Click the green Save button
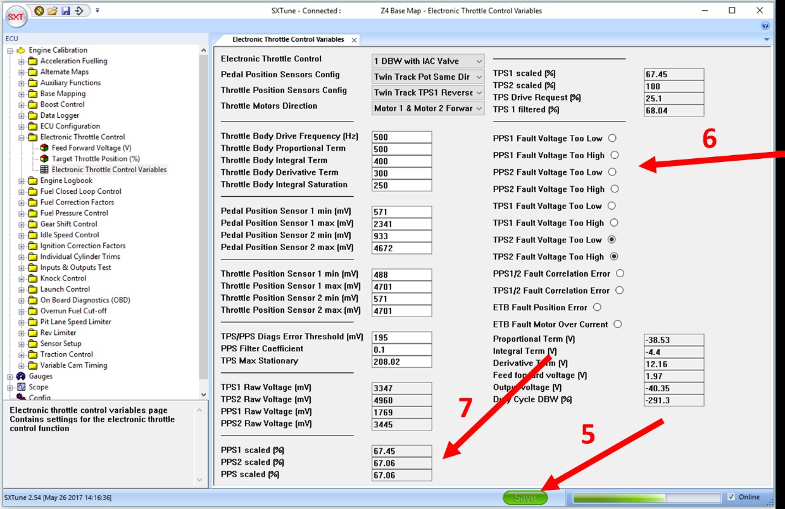This screenshot has height=509, width=785. pyautogui.click(x=525, y=498)
